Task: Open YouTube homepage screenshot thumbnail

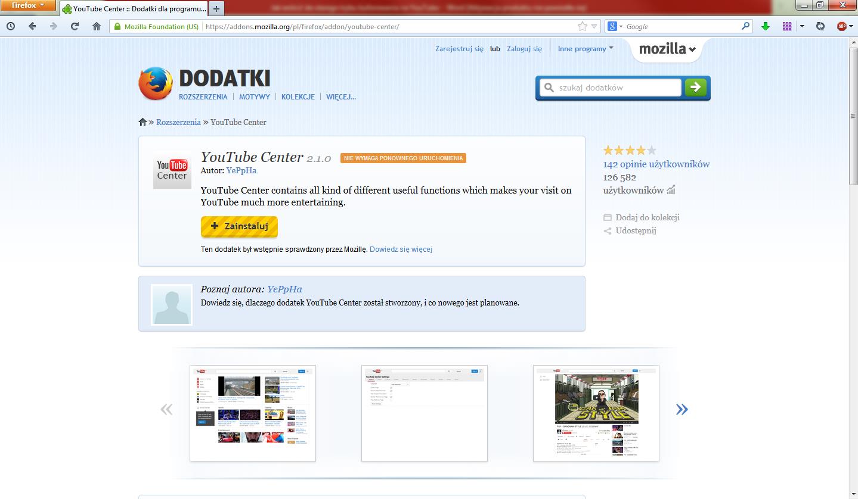Action: [x=253, y=413]
